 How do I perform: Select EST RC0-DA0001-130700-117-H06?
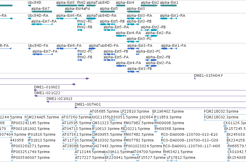tap(192, 146)
